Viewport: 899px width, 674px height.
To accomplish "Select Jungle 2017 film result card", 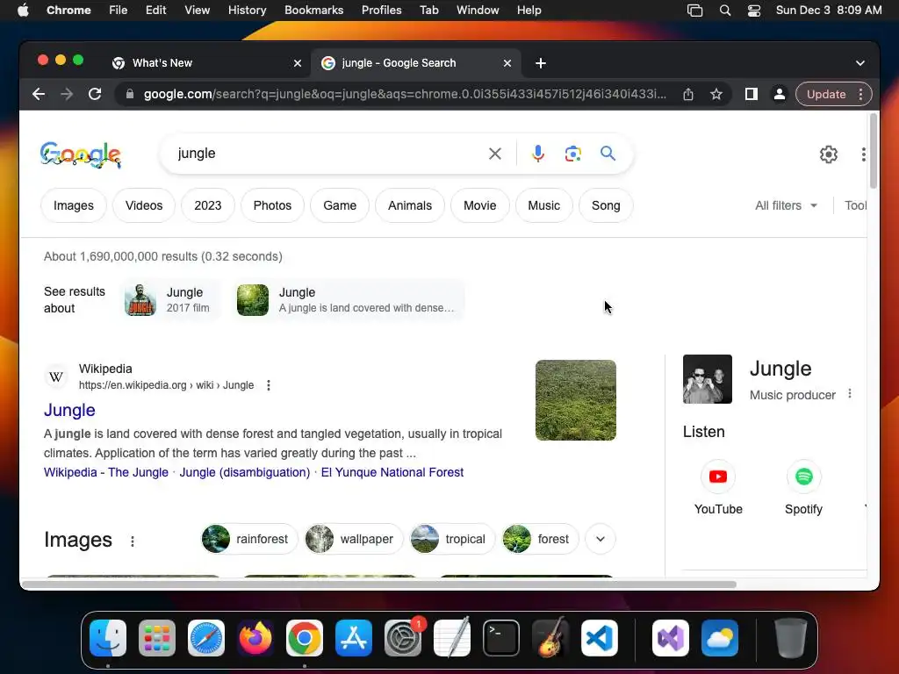I will tap(169, 300).
